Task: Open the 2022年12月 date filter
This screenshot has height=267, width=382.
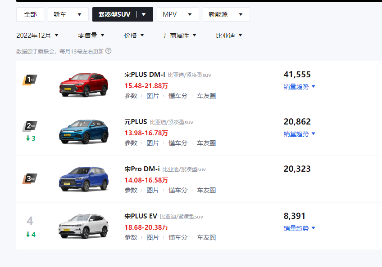Action: click(x=37, y=36)
